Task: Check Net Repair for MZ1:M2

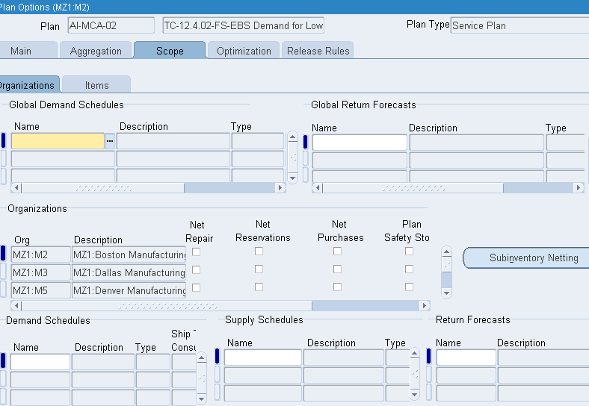Action: pos(196,252)
